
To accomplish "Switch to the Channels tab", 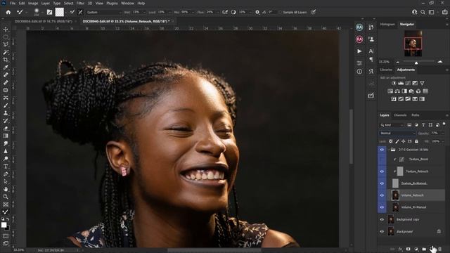I will [x=400, y=115].
